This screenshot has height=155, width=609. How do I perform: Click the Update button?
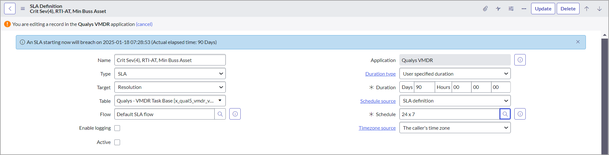543,9
